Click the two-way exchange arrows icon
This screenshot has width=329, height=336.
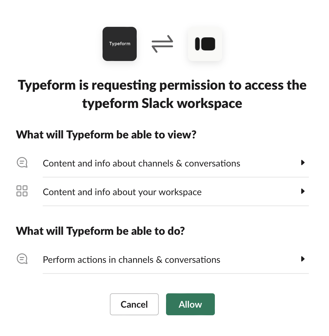point(162,44)
